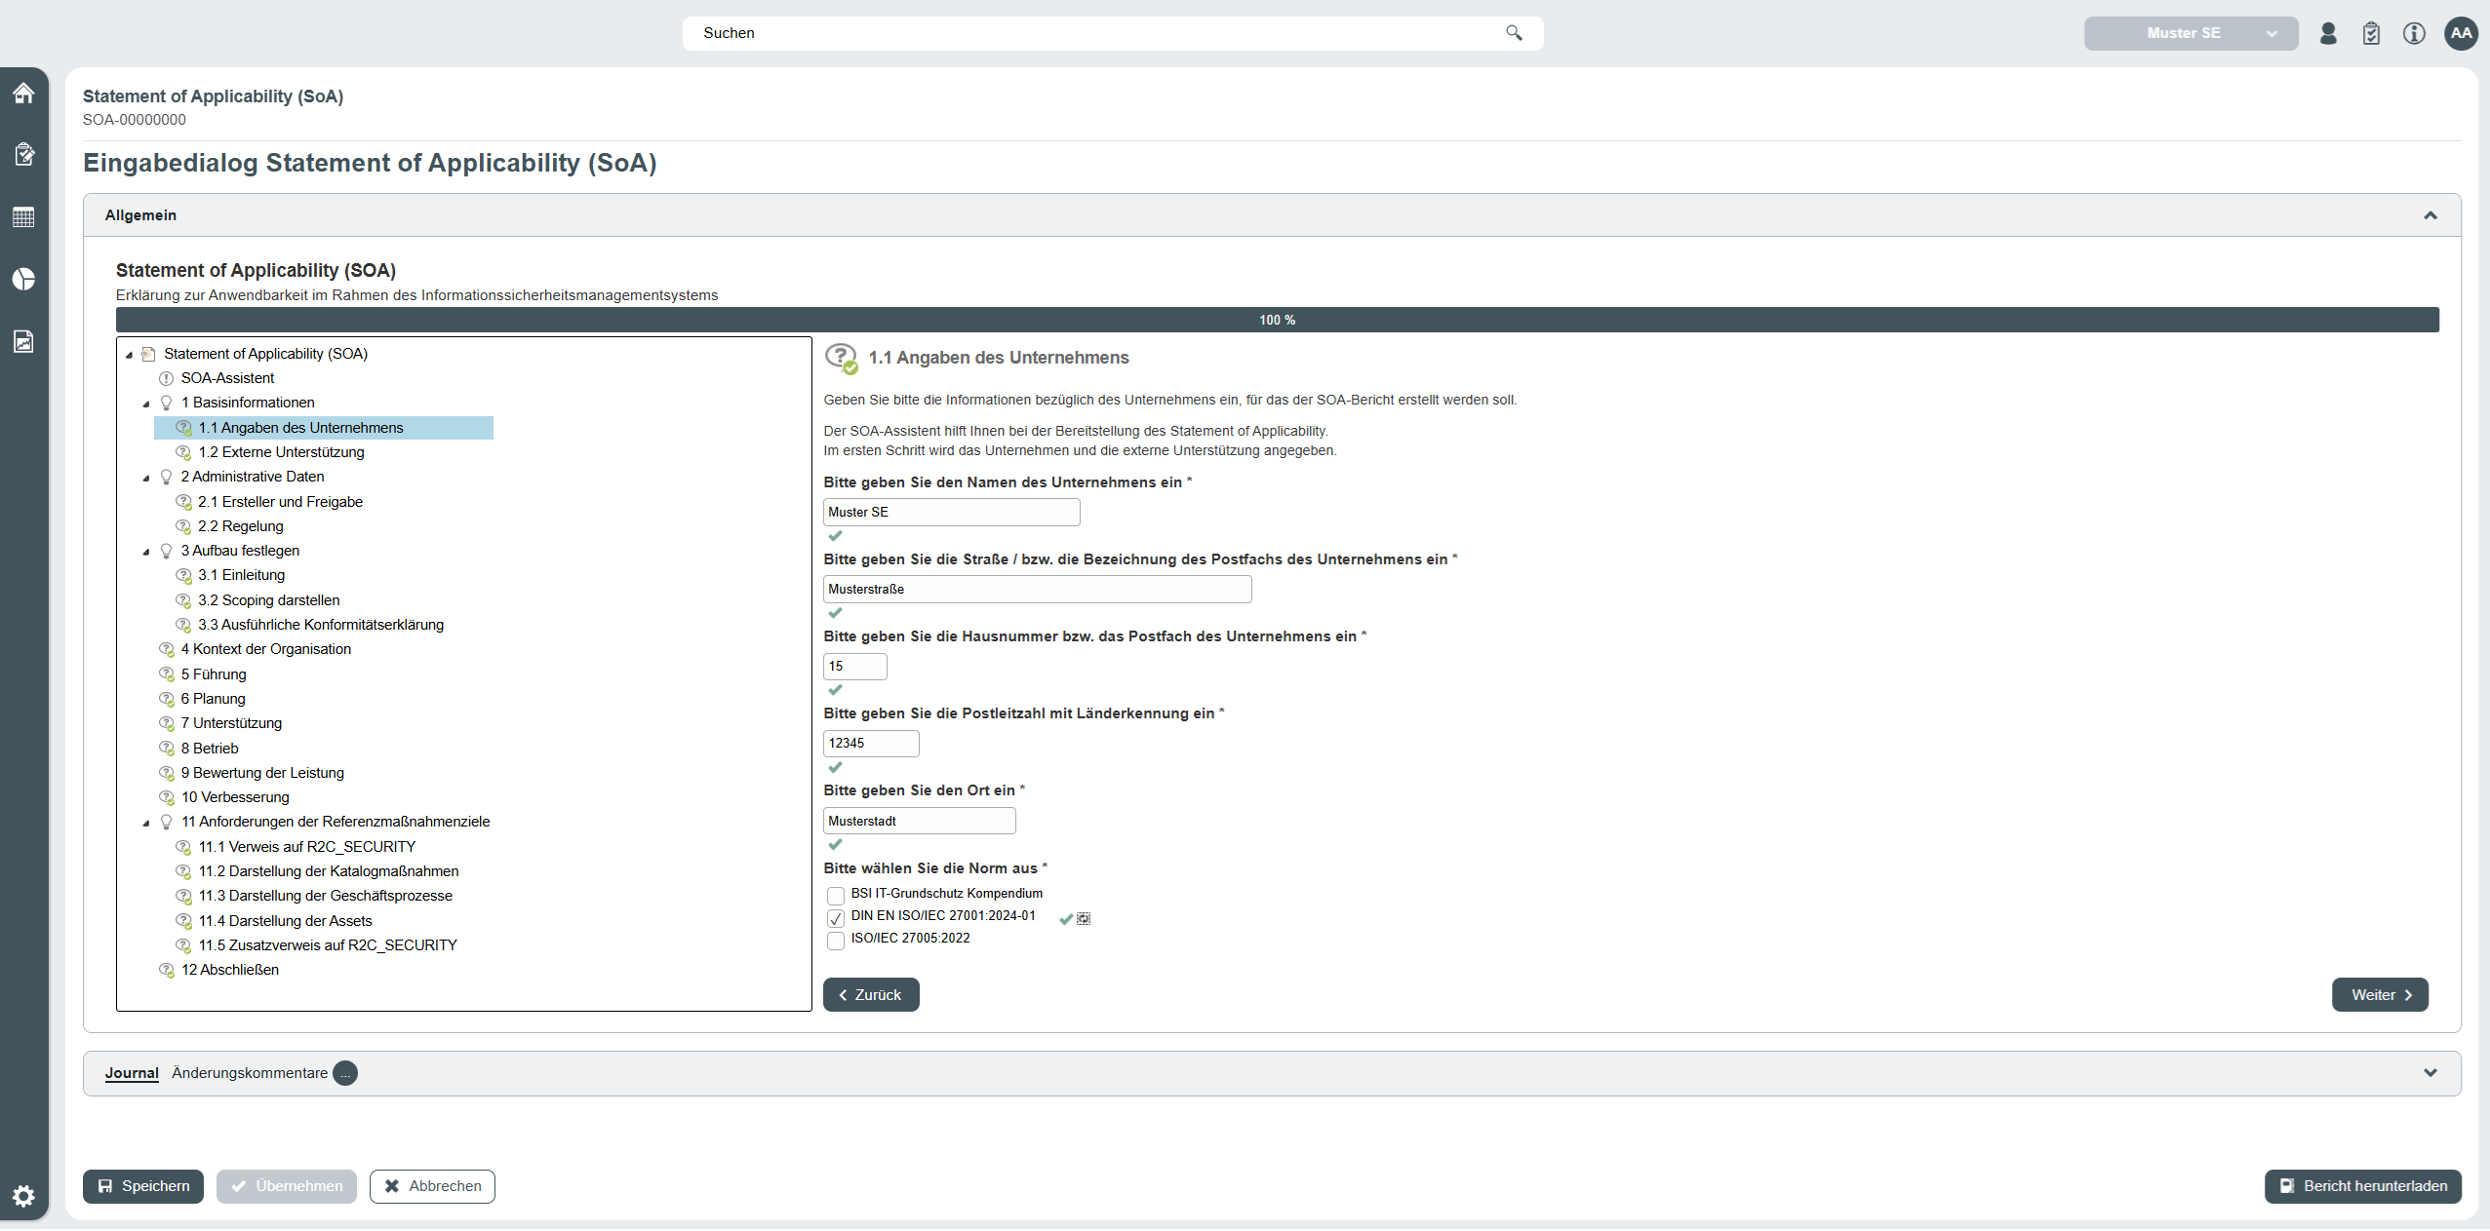Enable BSI IT-Grundschutz Kompendium checkbox
Image resolution: width=2490 pixels, height=1231 pixels.
coord(835,895)
